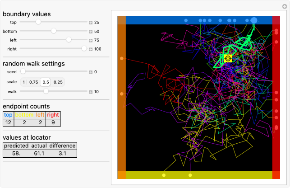
Task: Click the top boundary value slider
Action: click(x=54, y=22)
